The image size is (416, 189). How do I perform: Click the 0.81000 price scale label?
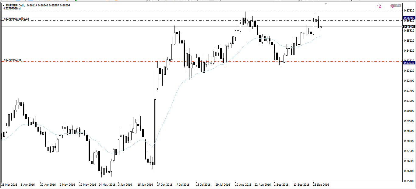409,101
